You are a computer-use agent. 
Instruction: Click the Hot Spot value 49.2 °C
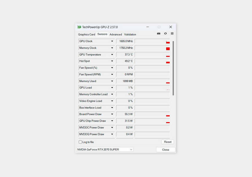(x=125, y=61)
